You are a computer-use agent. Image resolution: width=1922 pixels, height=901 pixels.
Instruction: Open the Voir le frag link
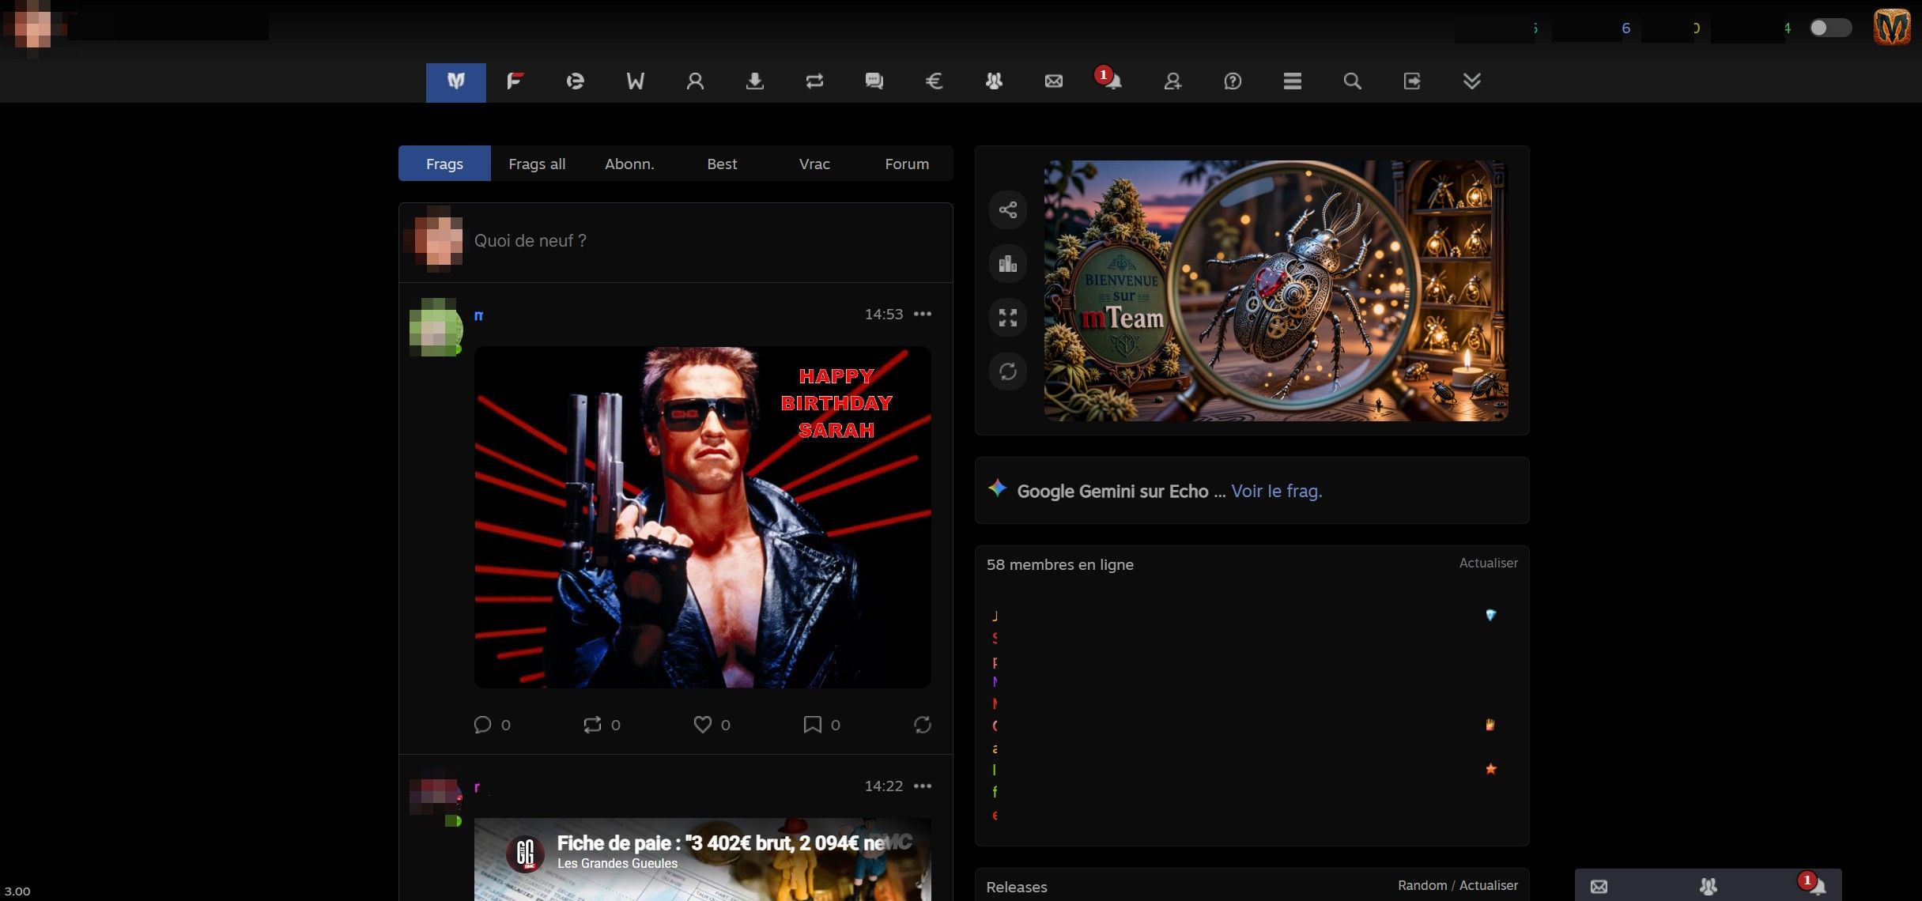(1276, 491)
